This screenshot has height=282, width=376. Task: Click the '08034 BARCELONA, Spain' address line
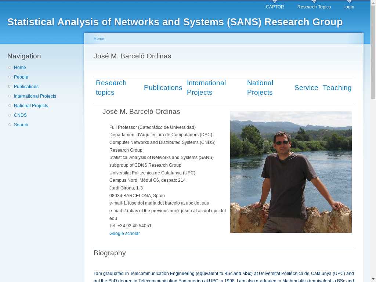[x=137, y=196]
